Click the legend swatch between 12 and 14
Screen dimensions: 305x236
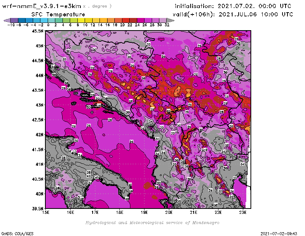[x=96, y=20]
